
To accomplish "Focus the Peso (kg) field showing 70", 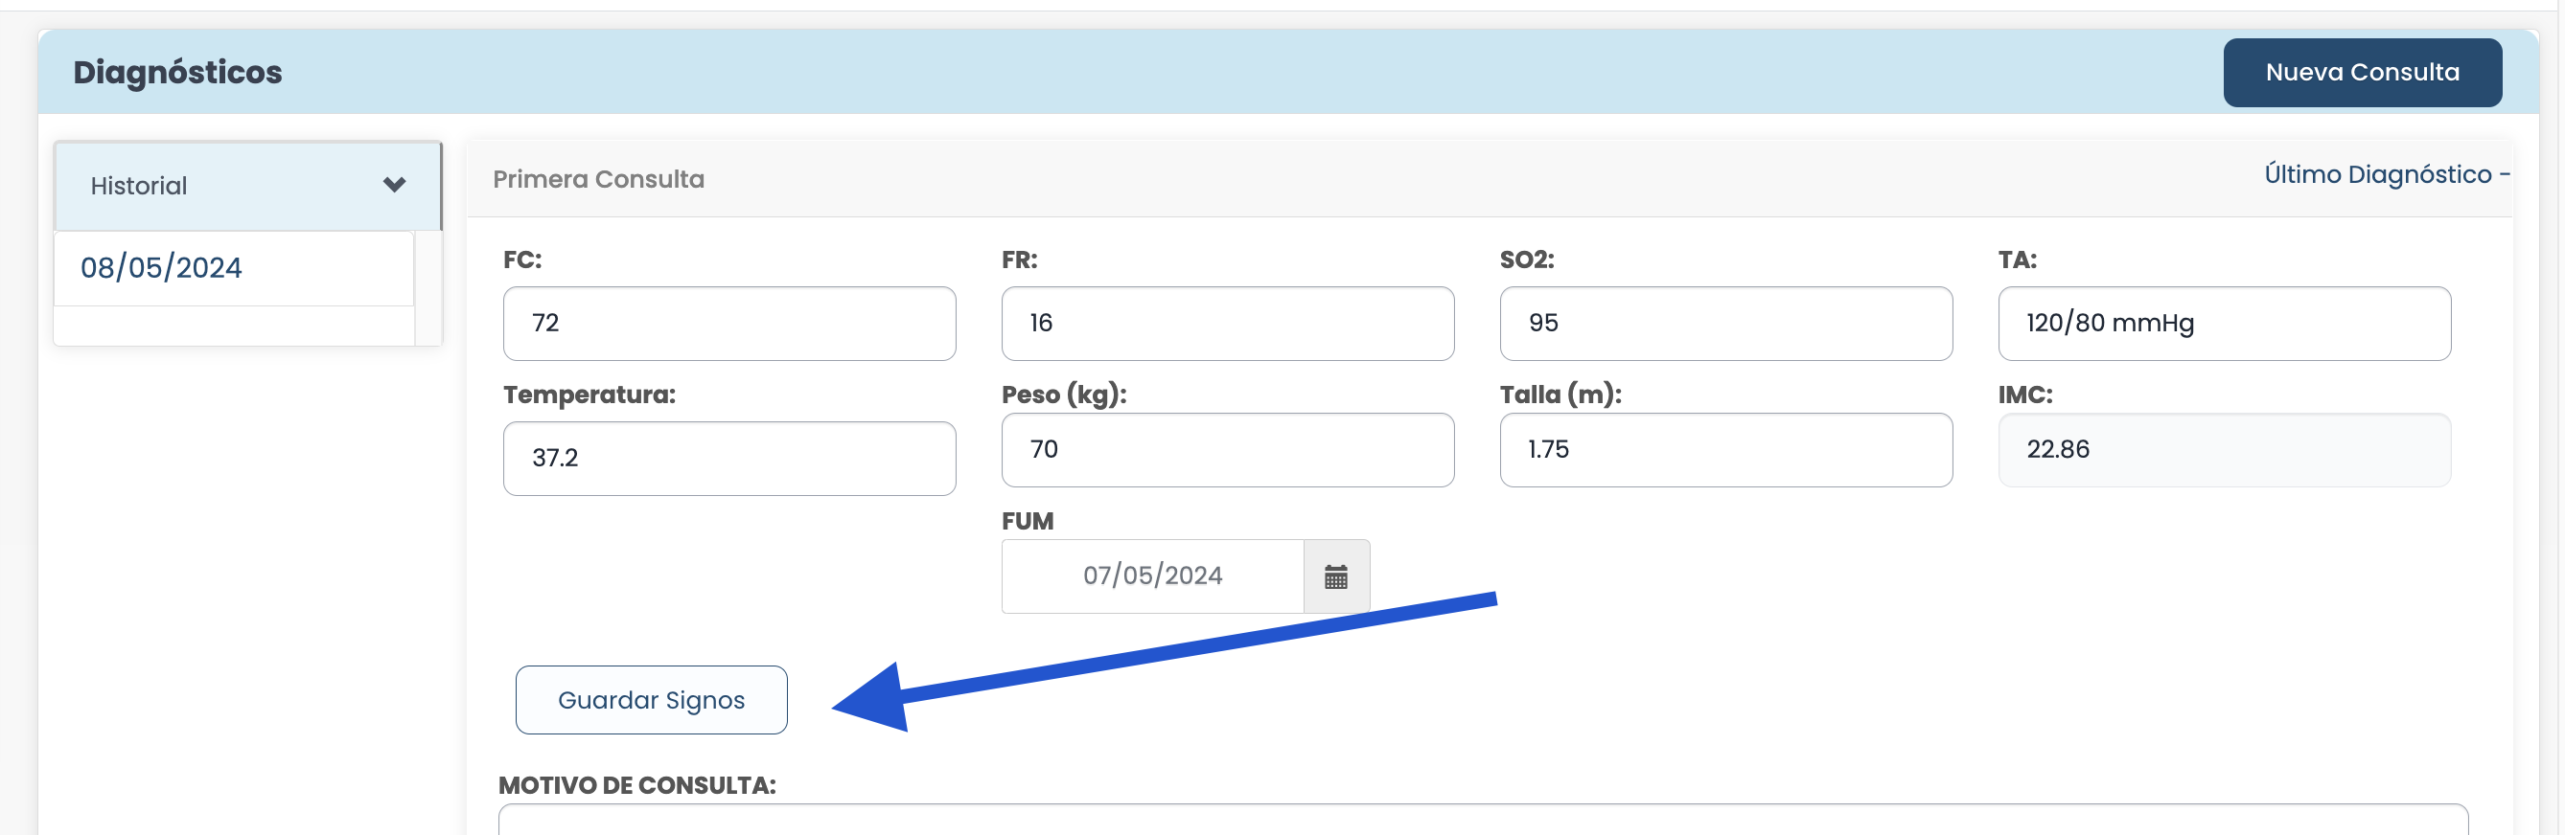I will 1227,450.
